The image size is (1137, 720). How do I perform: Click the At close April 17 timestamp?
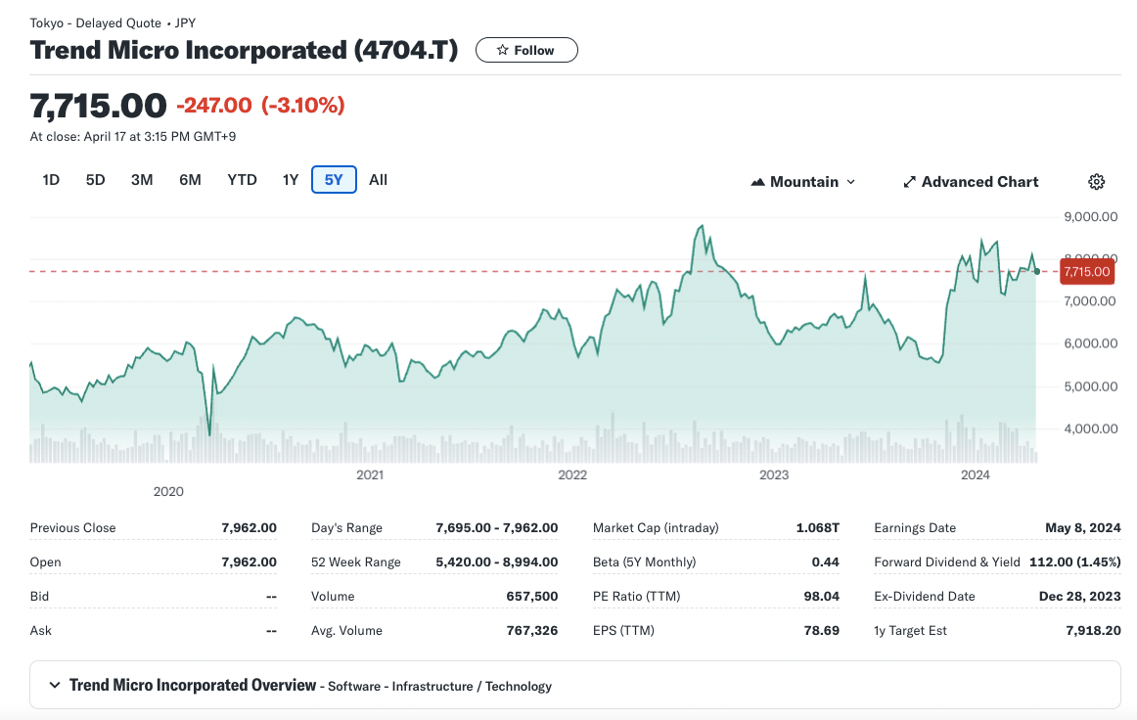133,136
